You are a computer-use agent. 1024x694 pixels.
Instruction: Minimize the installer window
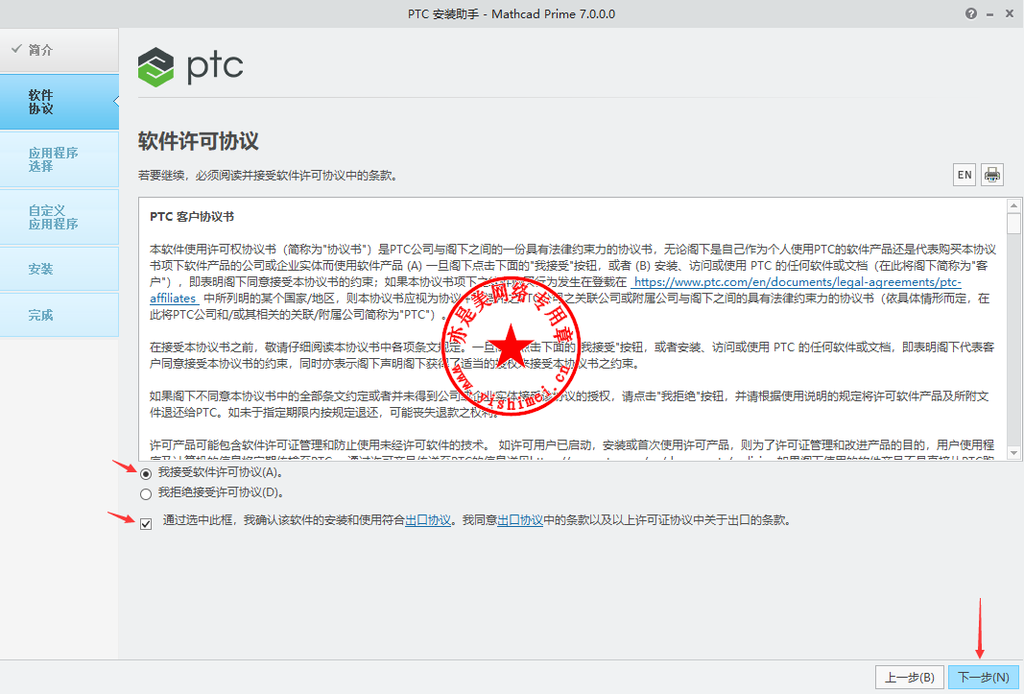pos(990,14)
